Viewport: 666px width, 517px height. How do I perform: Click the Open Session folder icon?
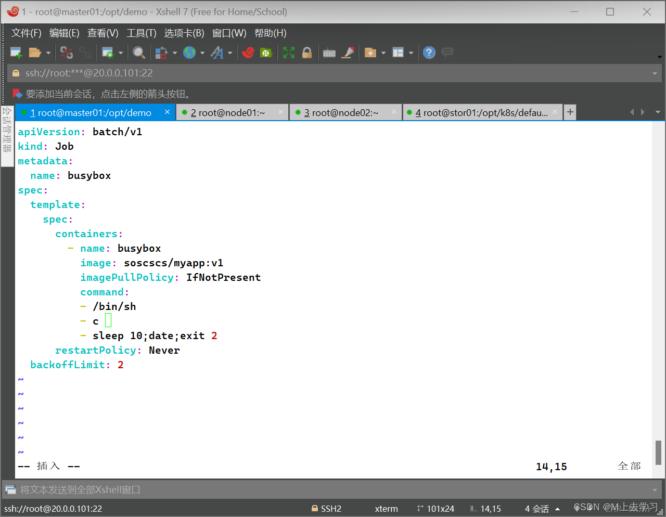click(35, 53)
